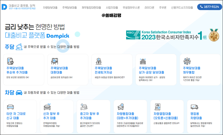Click the 영업용 차량대출 truck icon
The image size is (223, 135).
[x=194, y=107]
